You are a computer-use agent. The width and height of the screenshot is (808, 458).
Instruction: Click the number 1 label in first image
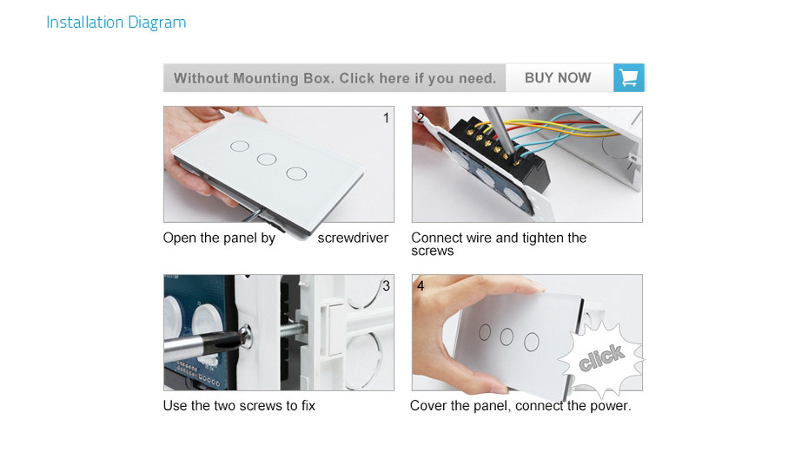tap(386, 118)
